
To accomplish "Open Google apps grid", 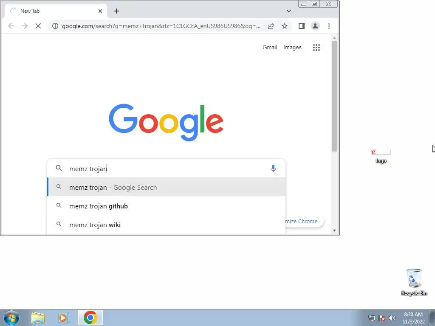I will tap(316, 48).
